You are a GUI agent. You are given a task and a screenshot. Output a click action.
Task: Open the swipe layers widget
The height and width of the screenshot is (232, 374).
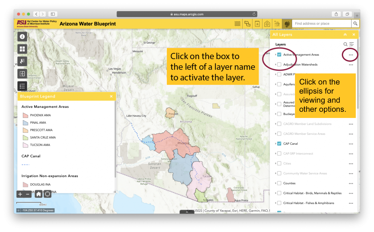22,74
